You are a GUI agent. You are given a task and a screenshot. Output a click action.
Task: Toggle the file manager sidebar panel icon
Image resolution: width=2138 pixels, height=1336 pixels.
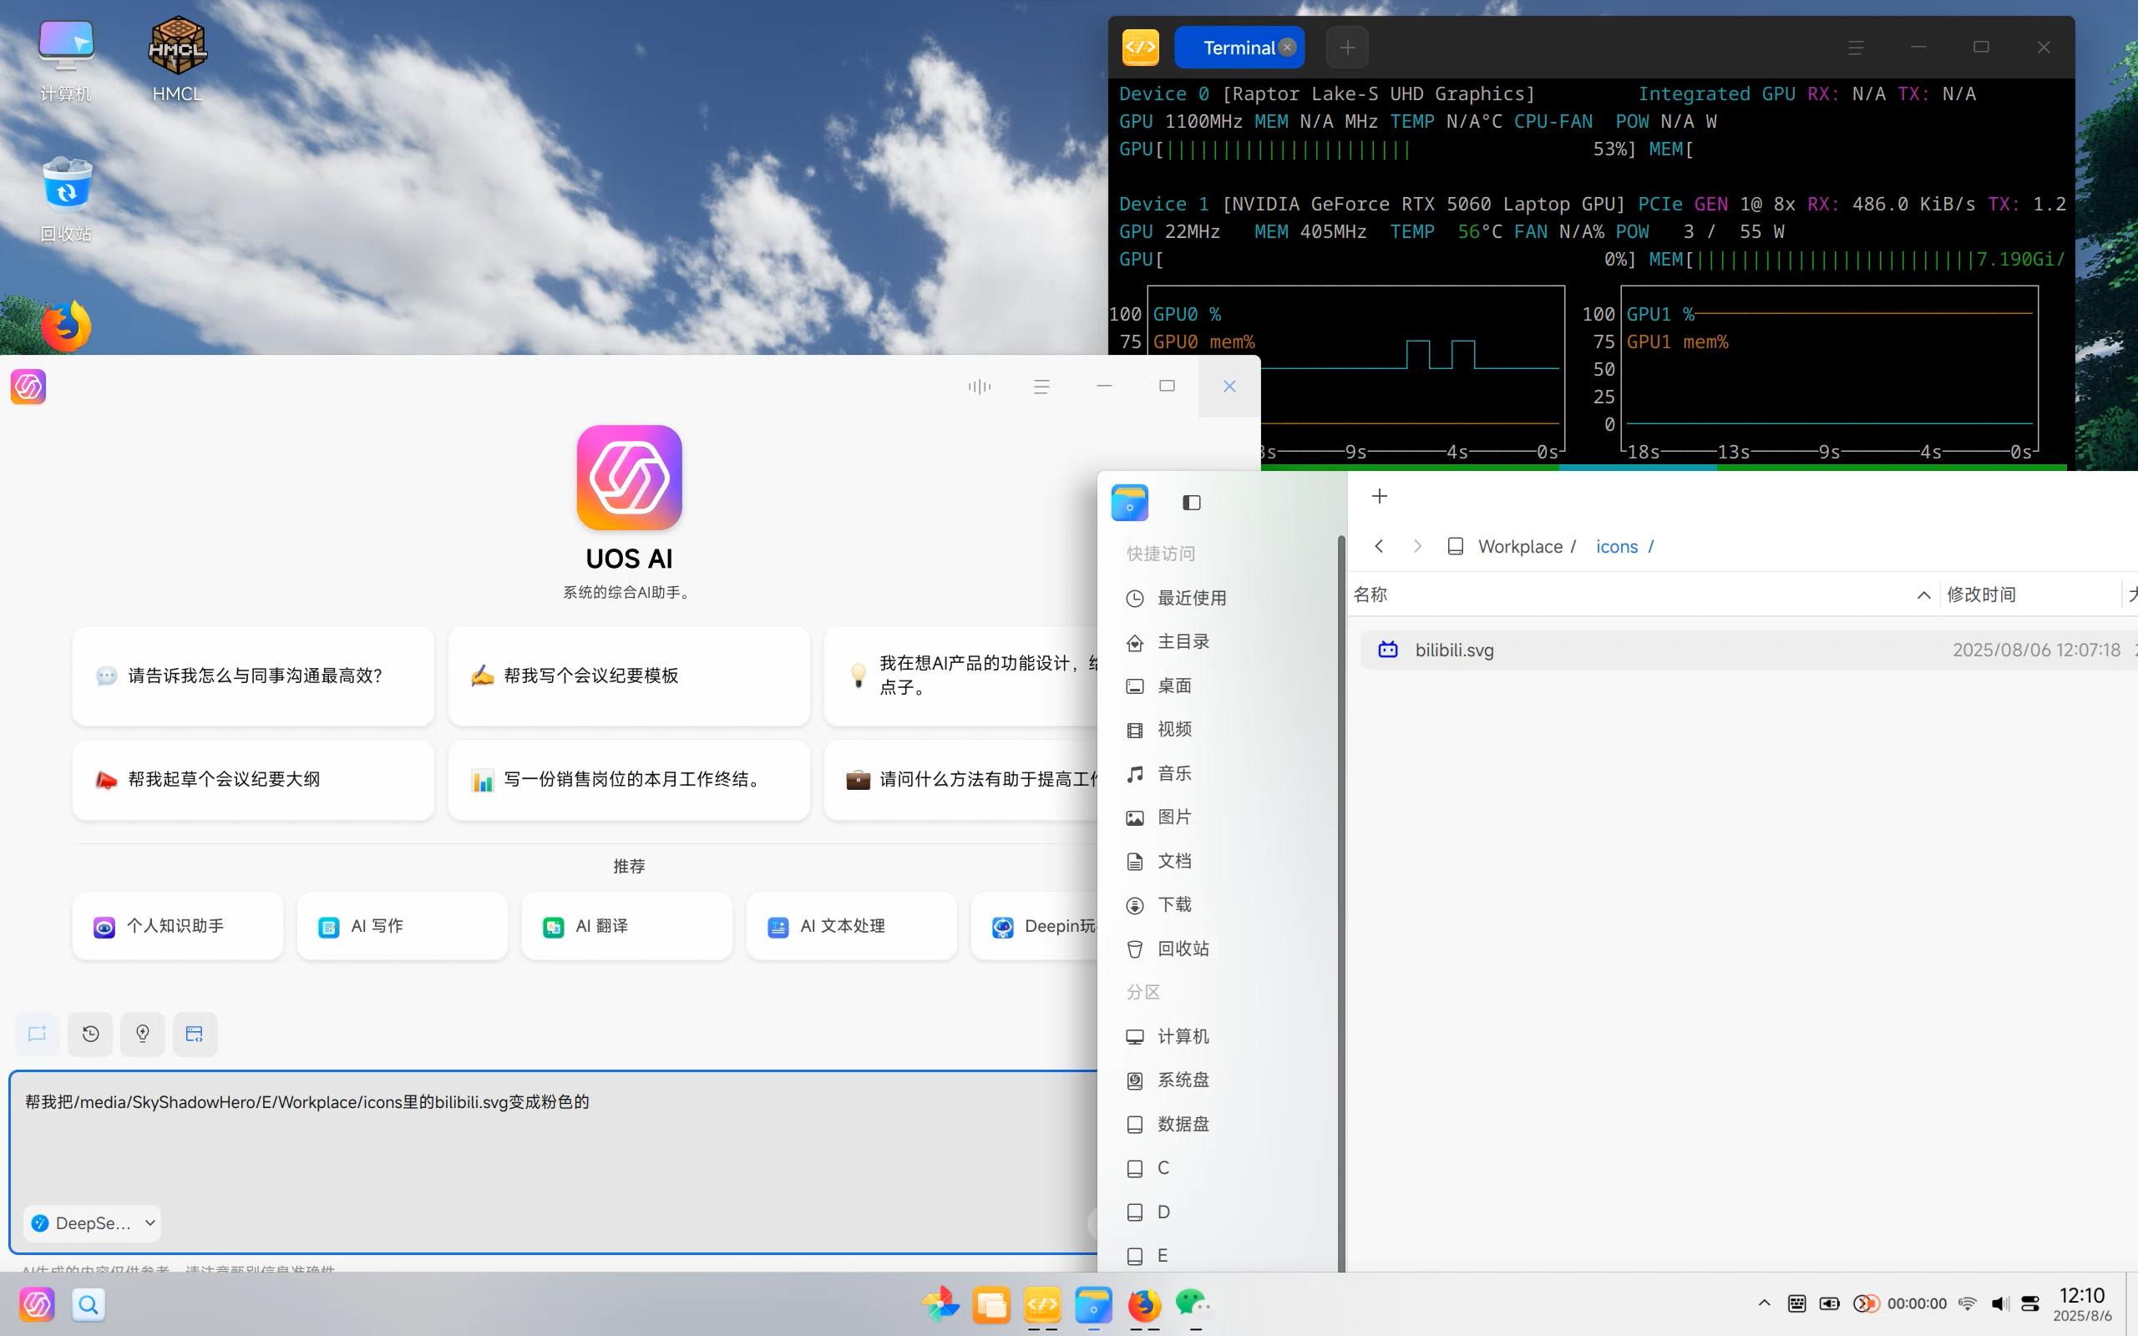tap(1191, 503)
